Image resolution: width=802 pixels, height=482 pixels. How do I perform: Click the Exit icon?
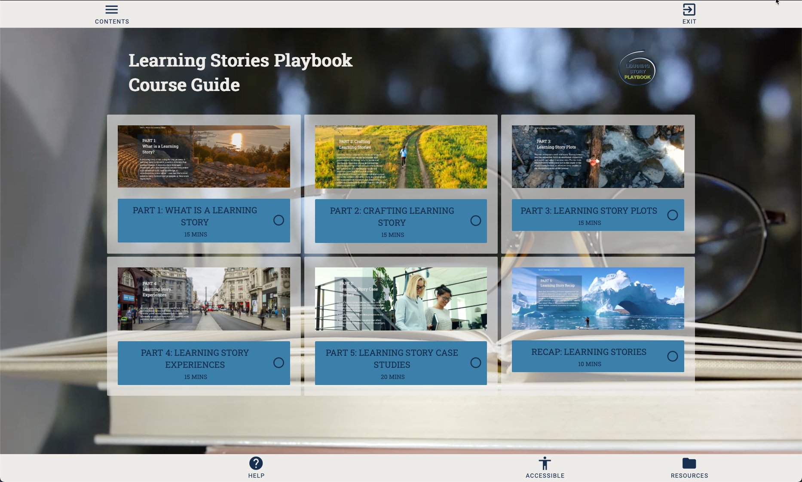[689, 9]
